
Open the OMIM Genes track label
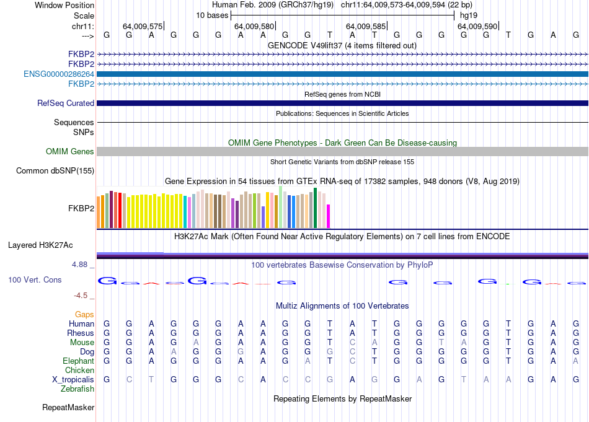pyautogui.click(x=70, y=151)
